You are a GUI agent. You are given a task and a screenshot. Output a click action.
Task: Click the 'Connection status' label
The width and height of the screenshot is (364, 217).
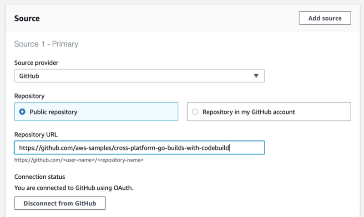39,177
